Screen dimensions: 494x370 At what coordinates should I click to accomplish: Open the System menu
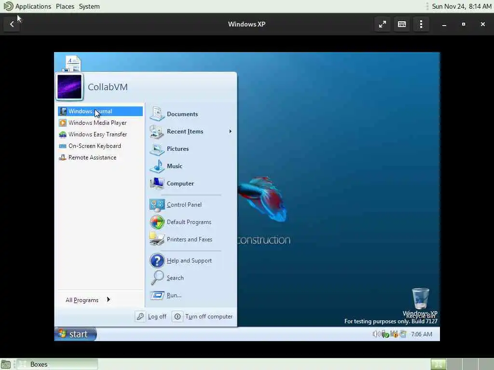coord(89,6)
